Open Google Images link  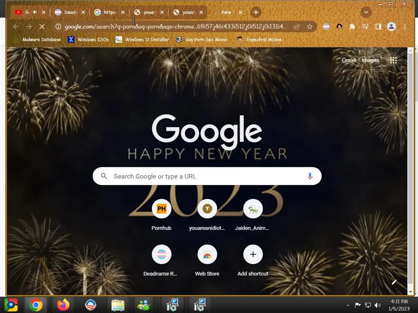[370, 60]
